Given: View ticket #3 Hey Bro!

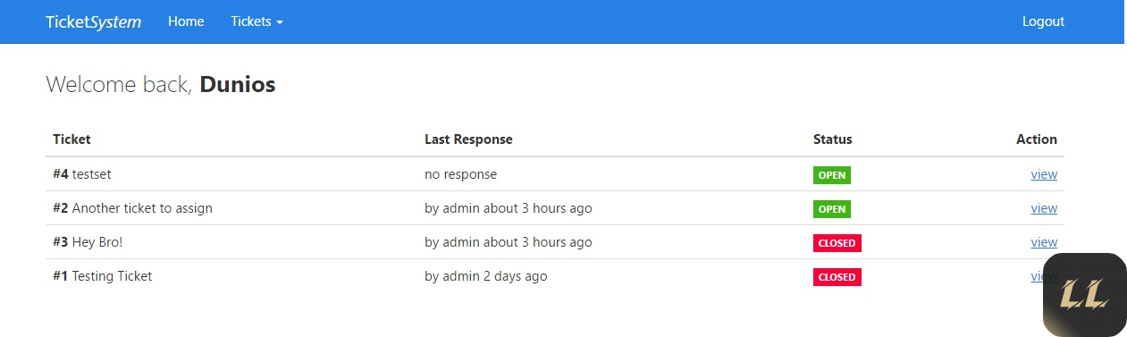Looking at the screenshot, I should pos(1044,242).
